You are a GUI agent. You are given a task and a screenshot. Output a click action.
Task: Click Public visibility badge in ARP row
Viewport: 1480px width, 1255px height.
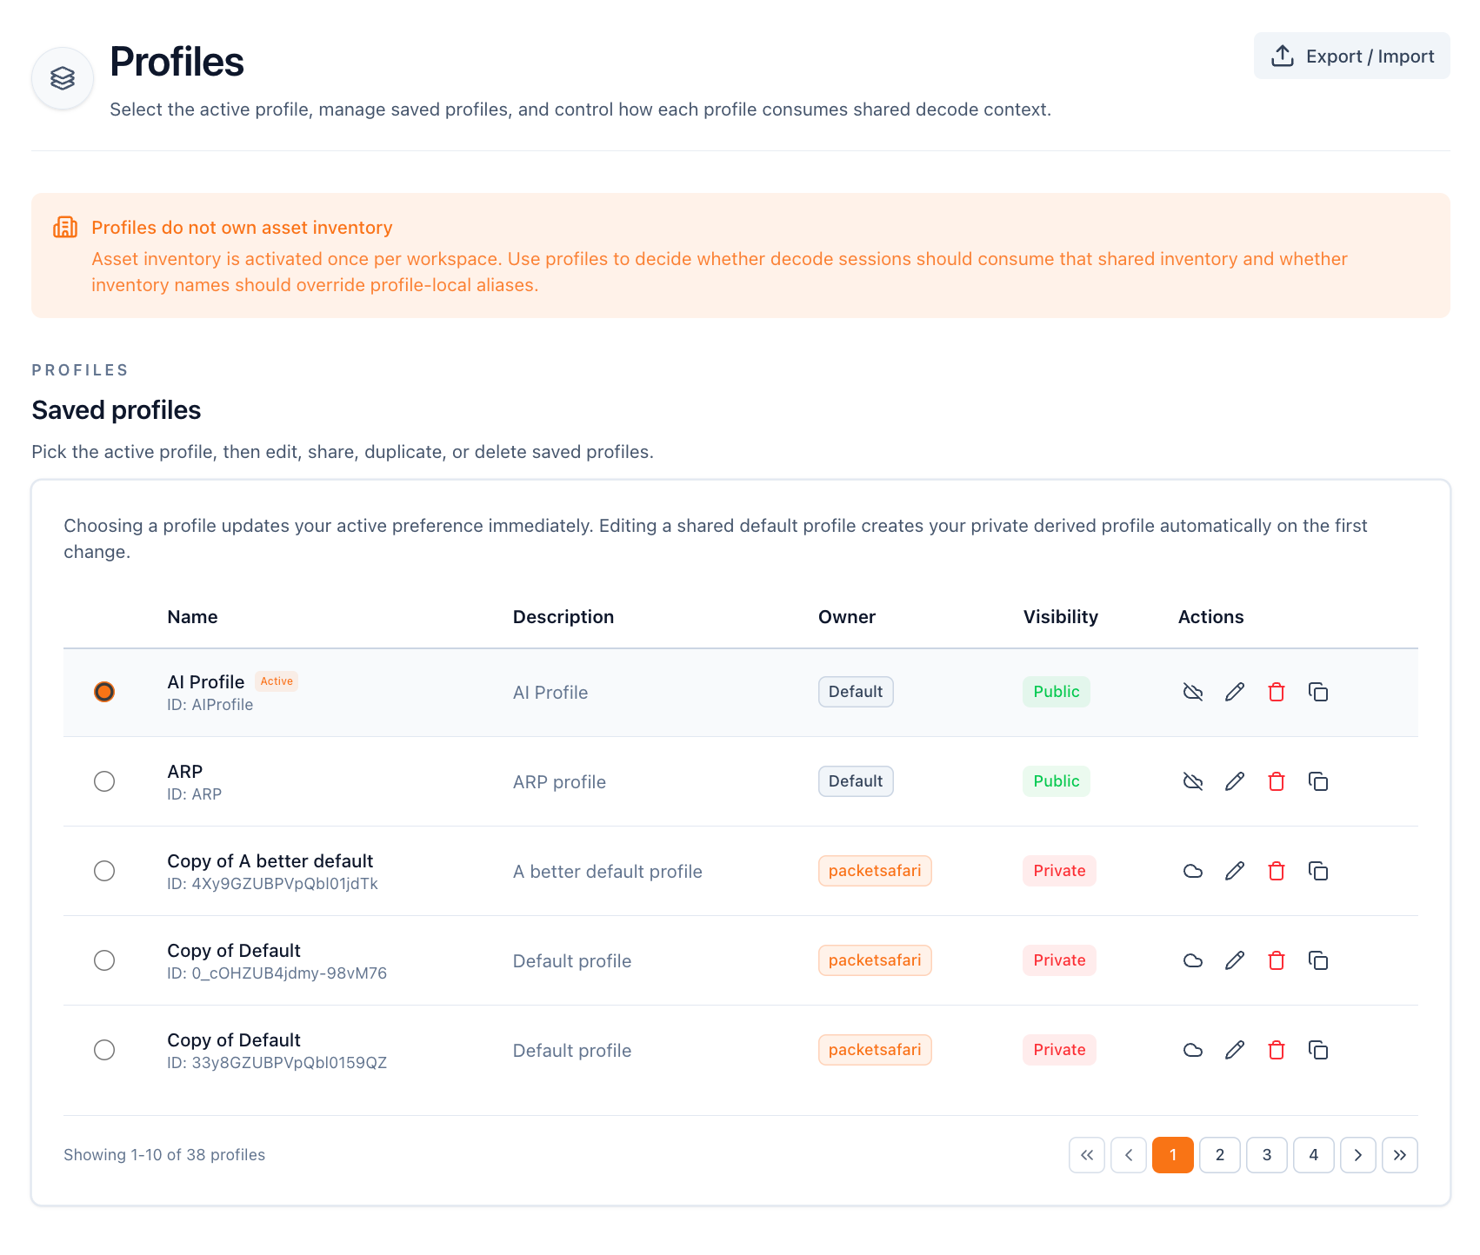1057,781
